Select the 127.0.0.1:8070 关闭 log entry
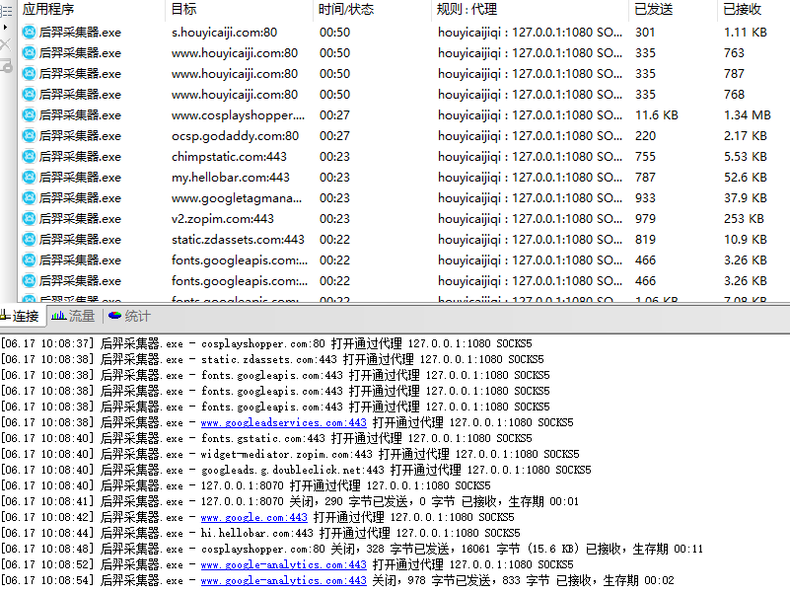790x593 pixels. (x=290, y=501)
